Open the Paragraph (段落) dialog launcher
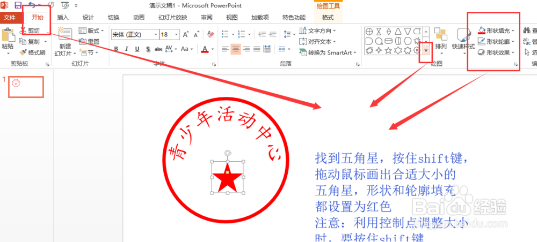Screen dimensions: 537x242 coord(358,64)
